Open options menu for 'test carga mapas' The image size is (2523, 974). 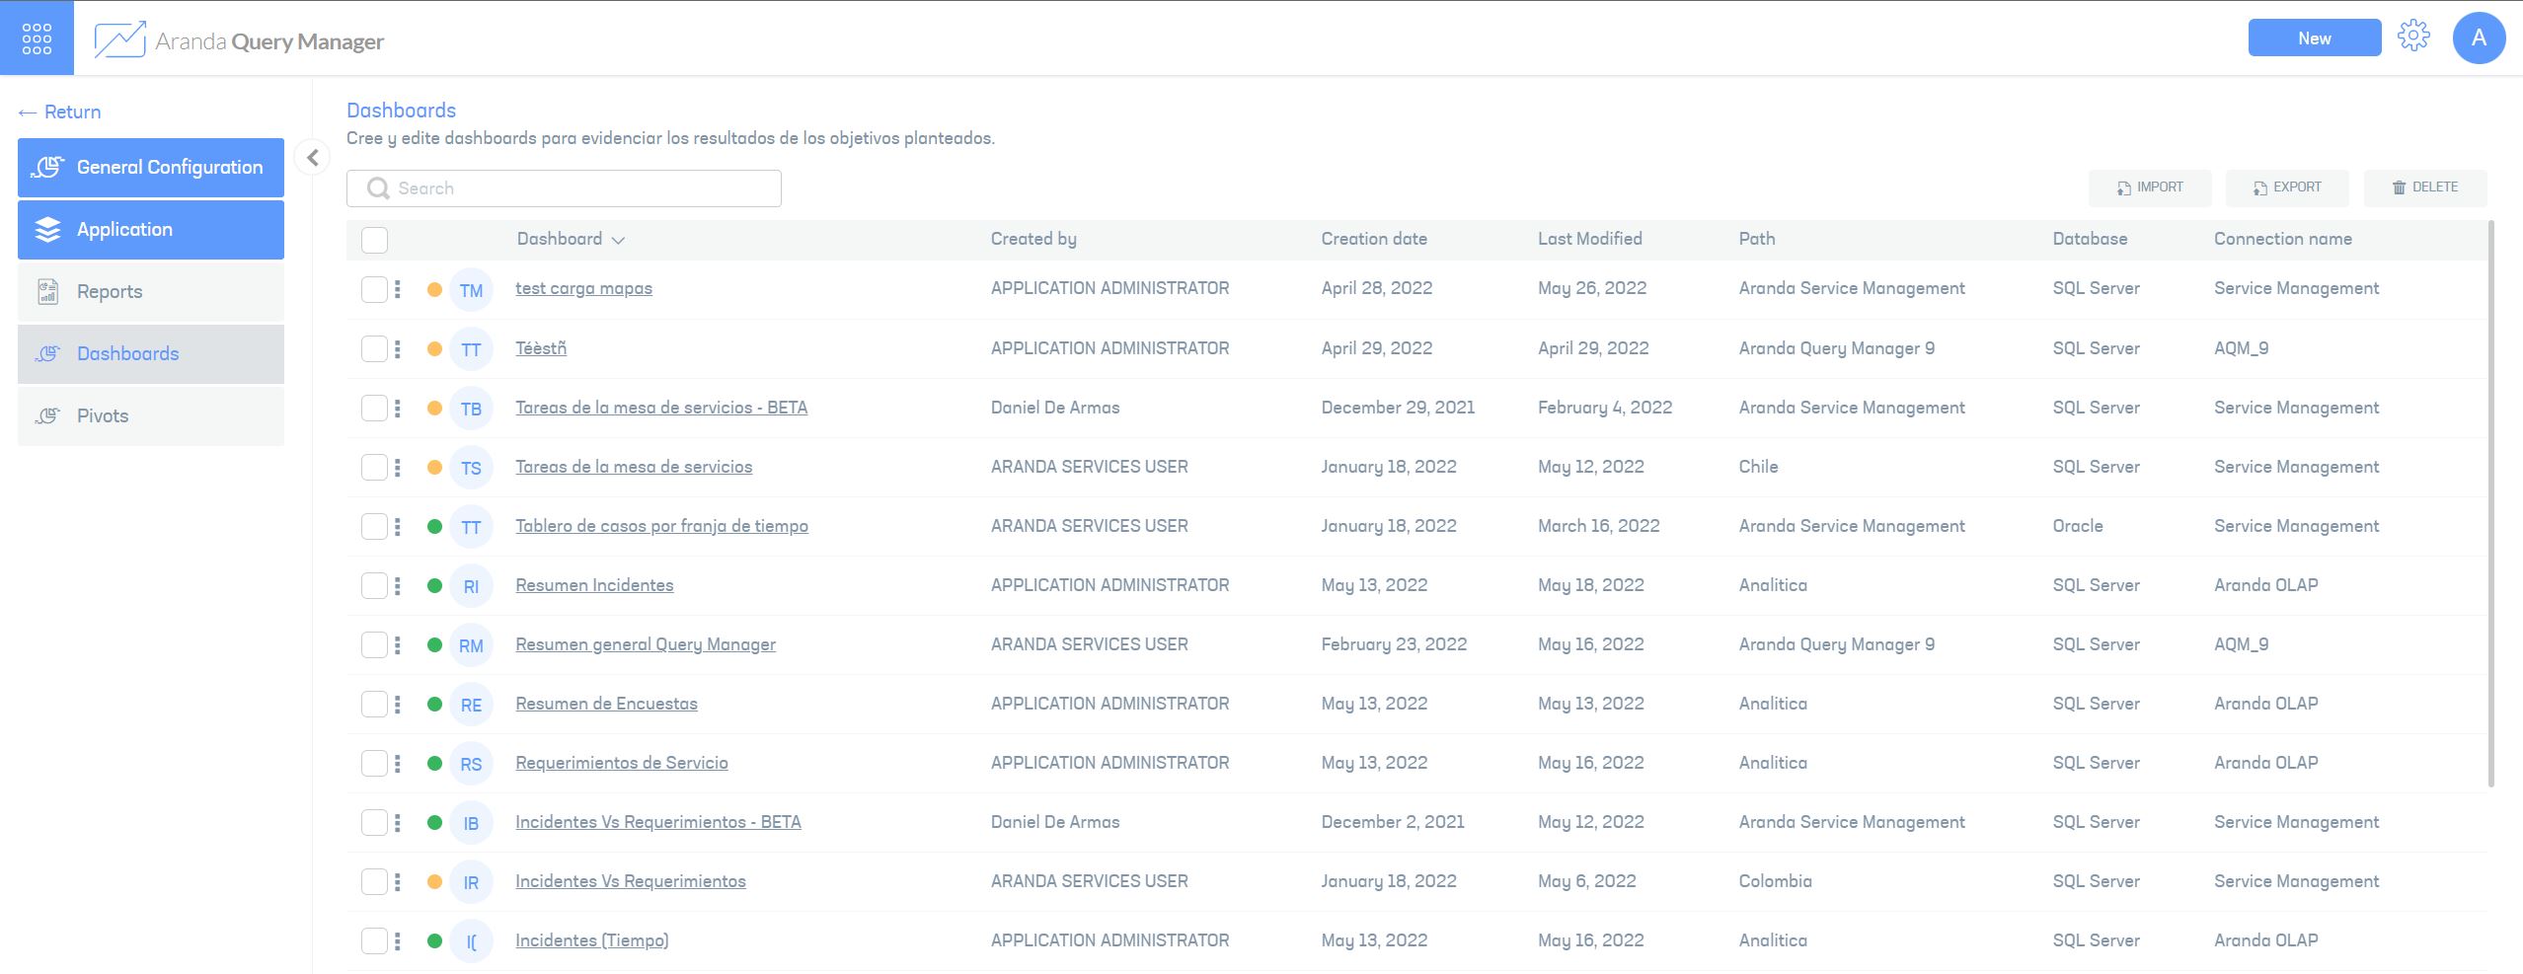pos(398,289)
